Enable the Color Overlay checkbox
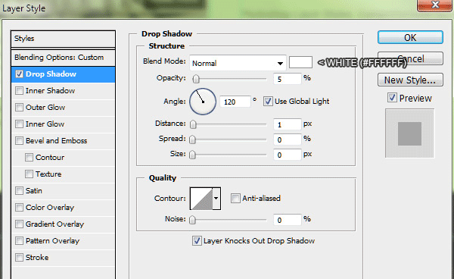Screen dimensions: 454x279 (x=19, y=208)
